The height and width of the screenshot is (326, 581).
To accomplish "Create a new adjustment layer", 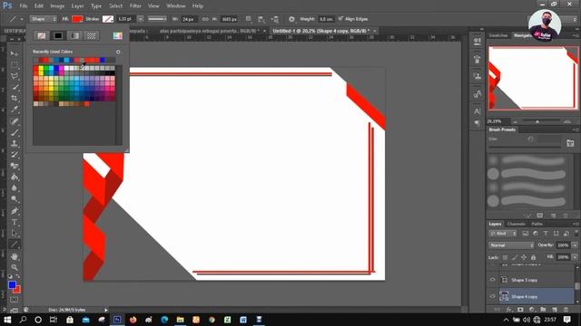I will [532, 310].
